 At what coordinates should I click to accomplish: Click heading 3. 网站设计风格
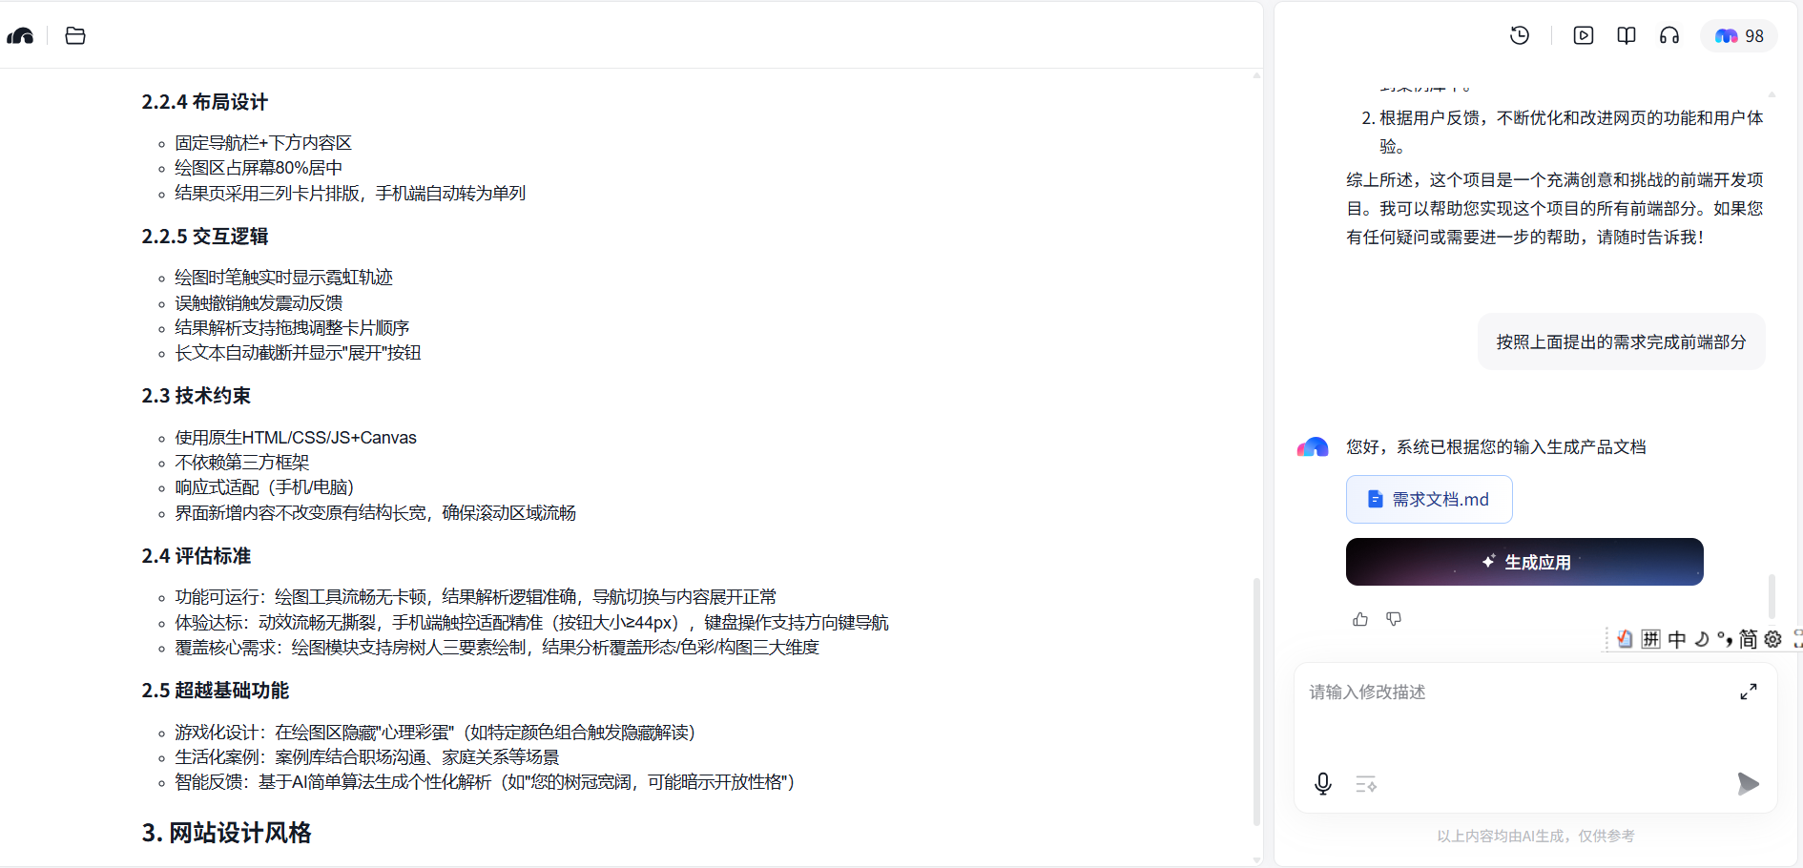pos(227,833)
